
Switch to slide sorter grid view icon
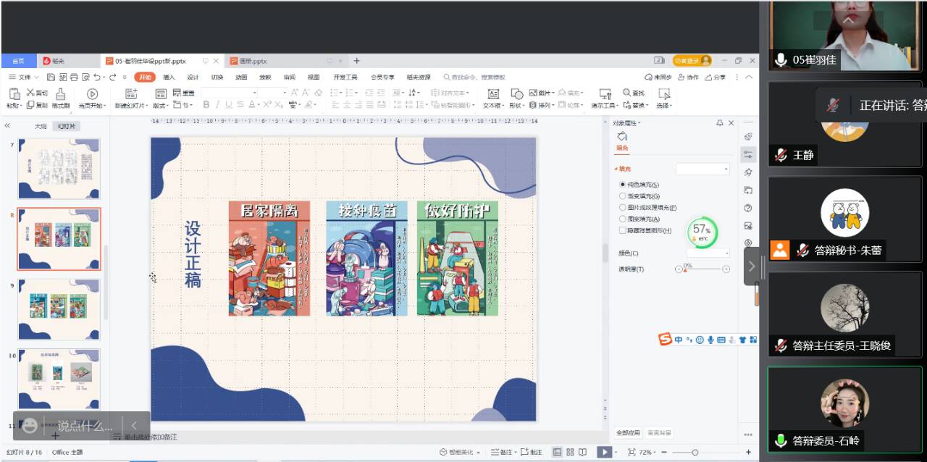[x=571, y=452]
